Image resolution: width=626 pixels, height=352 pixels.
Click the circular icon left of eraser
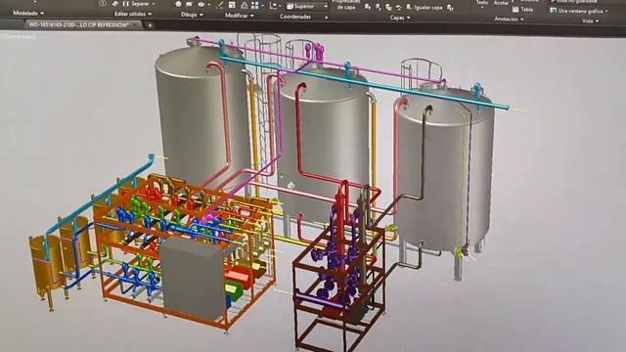[x=103, y=3]
